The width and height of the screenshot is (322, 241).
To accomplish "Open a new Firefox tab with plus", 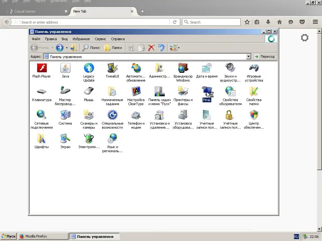I will [x=142, y=11].
